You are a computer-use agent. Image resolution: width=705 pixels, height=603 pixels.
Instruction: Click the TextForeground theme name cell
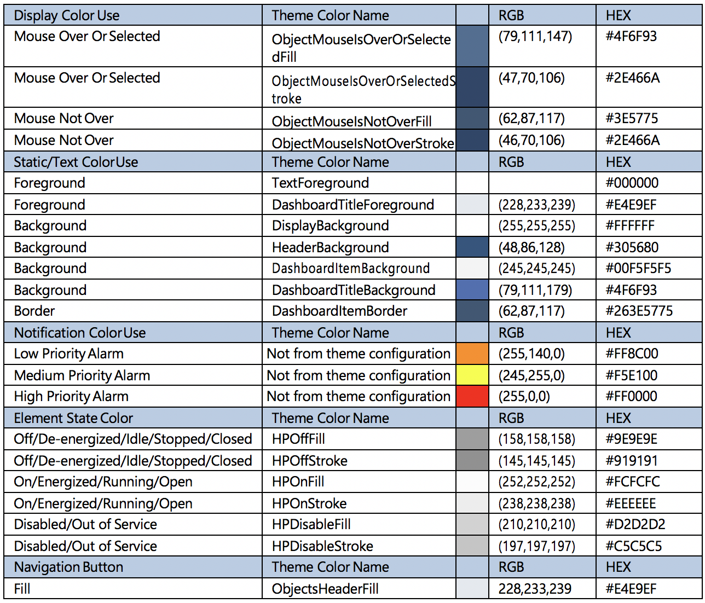tap(320, 183)
